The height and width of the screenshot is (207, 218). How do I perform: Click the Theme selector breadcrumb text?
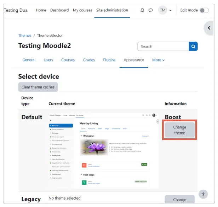click(50, 35)
